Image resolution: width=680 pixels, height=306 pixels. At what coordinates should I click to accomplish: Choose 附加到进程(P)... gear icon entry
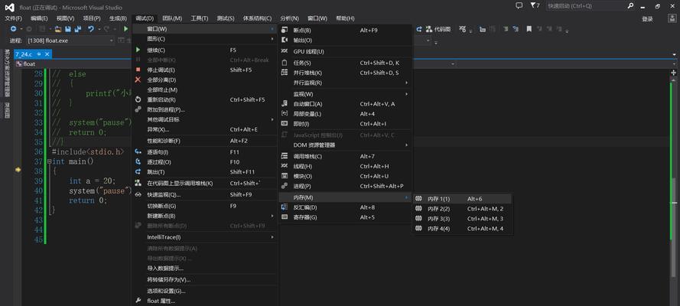coord(204,109)
